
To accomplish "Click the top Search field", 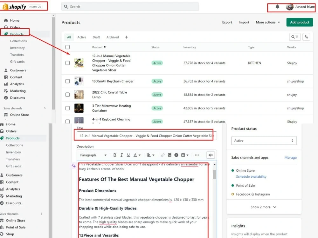I will [130, 7].
